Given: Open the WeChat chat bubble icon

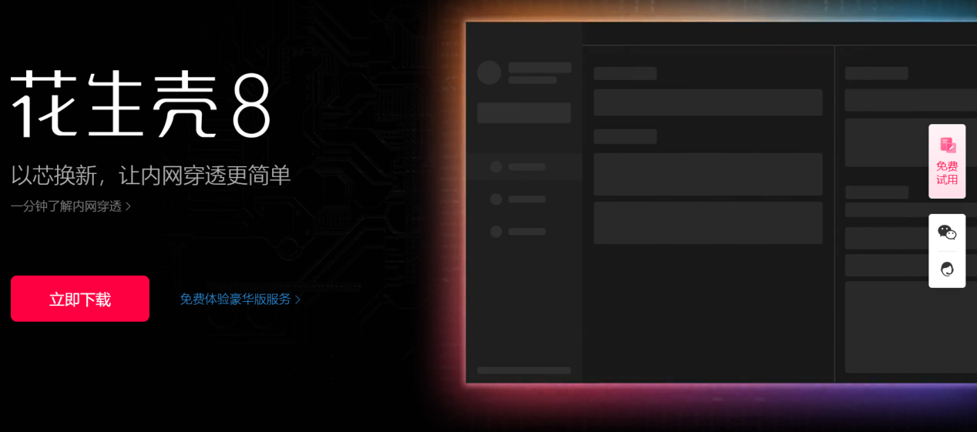Looking at the screenshot, I should (947, 232).
